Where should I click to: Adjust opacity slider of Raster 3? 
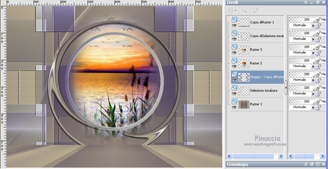pyautogui.click(x=302, y=47)
